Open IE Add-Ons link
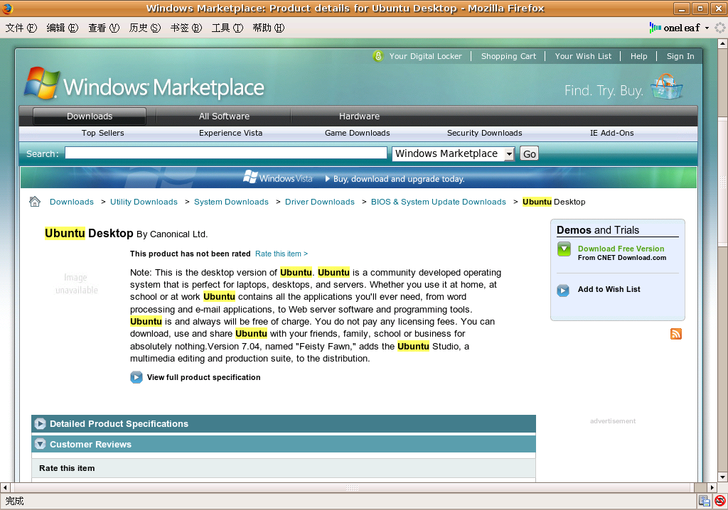This screenshot has height=510, width=728. [x=612, y=133]
